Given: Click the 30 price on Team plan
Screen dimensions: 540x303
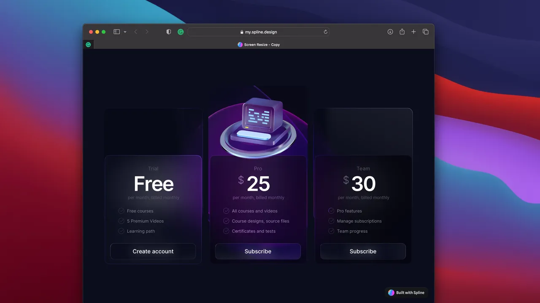Looking at the screenshot, I should (364, 184).
